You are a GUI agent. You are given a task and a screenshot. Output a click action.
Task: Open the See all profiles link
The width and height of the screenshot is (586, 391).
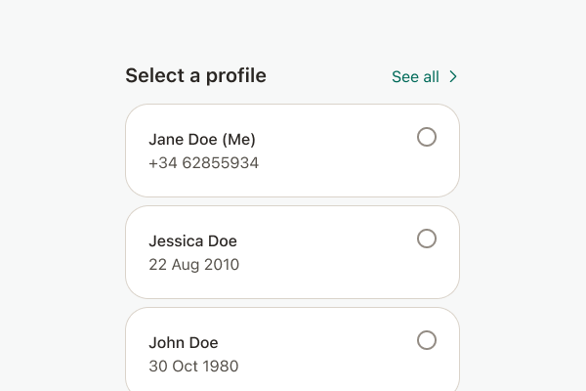tap(424, 76)
